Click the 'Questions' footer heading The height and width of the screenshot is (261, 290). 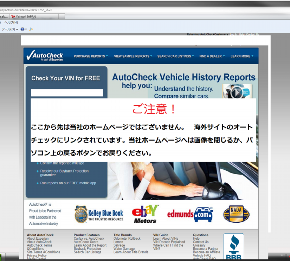tap(201, 235)
